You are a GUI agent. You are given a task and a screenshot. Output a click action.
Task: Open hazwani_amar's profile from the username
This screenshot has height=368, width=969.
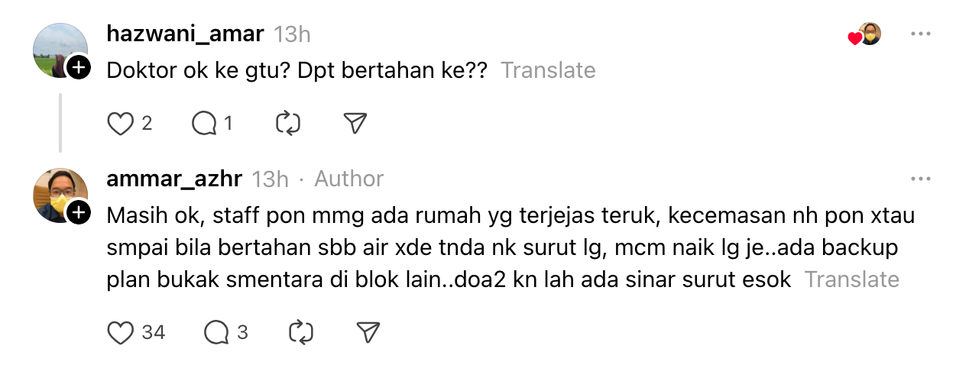pyautogui.click(x=185, y=34)
